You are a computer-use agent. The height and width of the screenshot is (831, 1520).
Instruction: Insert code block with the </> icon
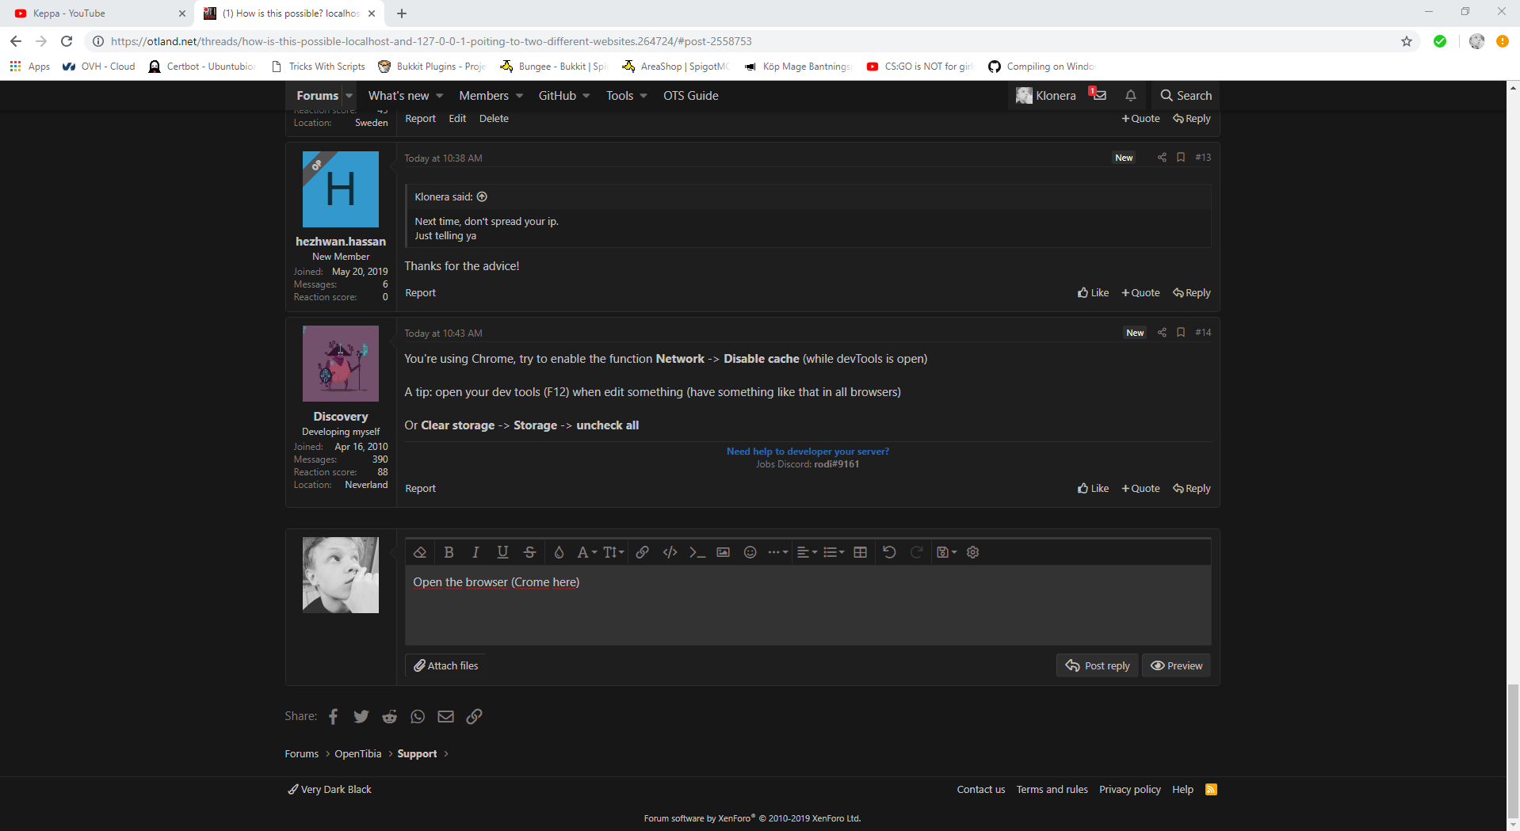670,552
